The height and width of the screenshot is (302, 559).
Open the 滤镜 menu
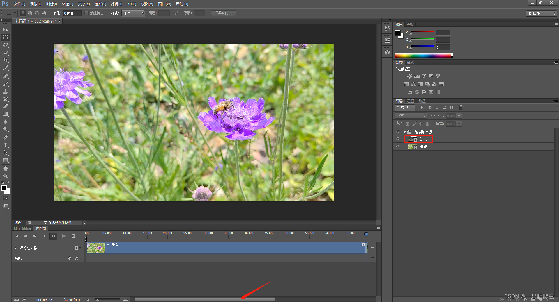(116, 4)
